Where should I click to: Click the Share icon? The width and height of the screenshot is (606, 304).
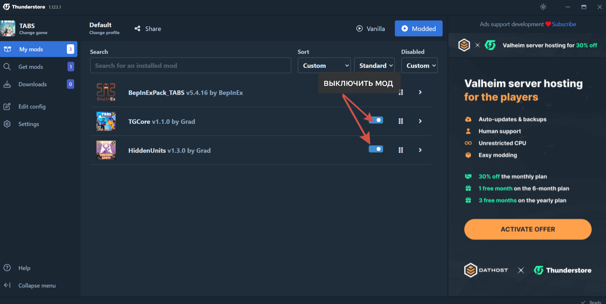tap(138, 29)
